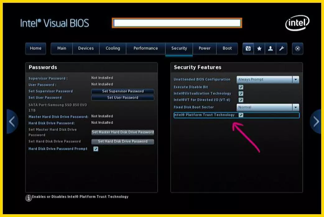324x217 pixels.
Task: Click the 'User Password :' label
Action: click(42, 85)
